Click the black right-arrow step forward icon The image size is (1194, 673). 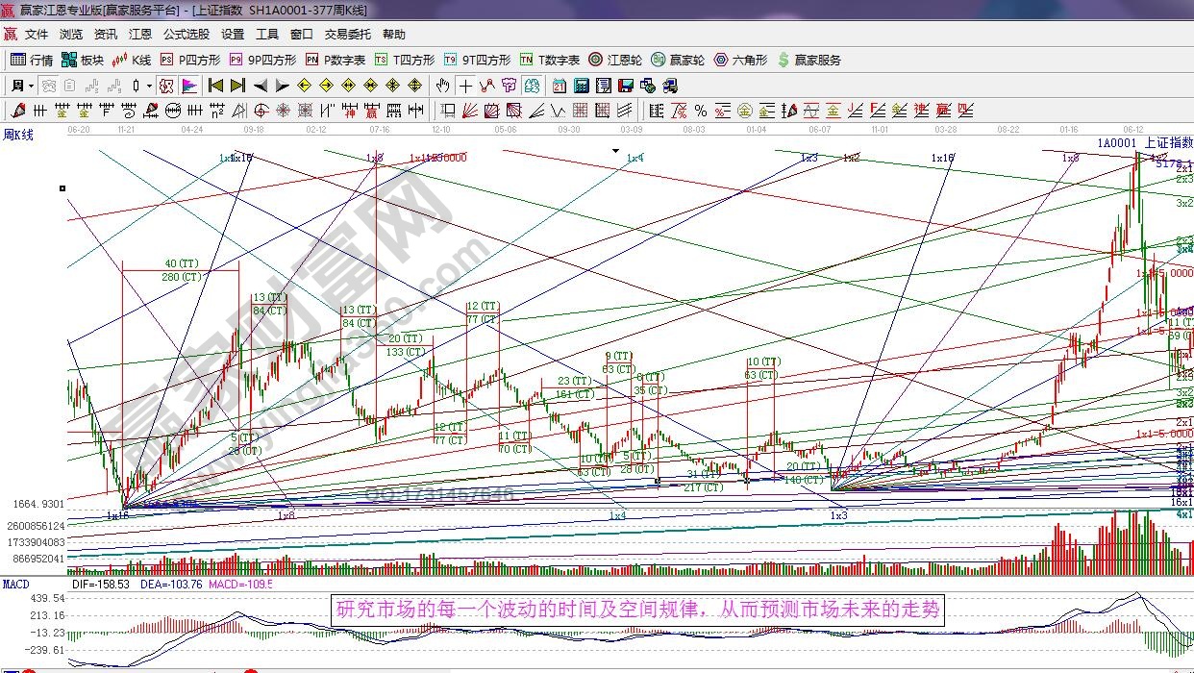click(x=282, y=86)
